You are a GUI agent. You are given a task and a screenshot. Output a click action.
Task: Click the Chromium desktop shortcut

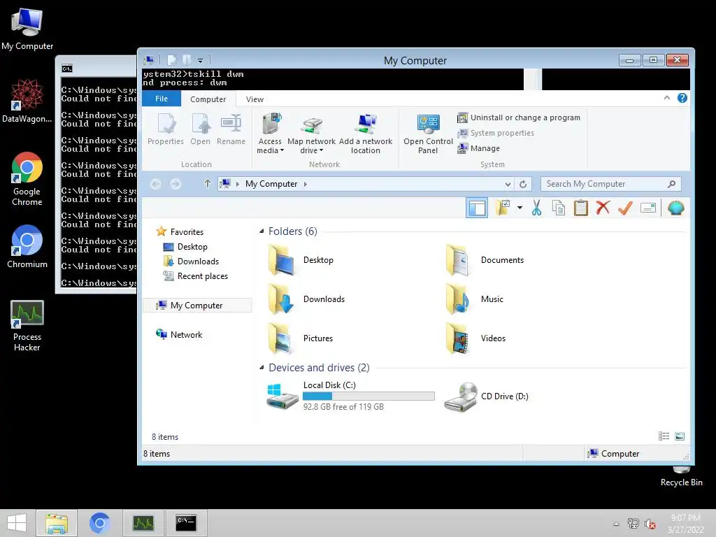pyautogui.click(x=27, y=247)
